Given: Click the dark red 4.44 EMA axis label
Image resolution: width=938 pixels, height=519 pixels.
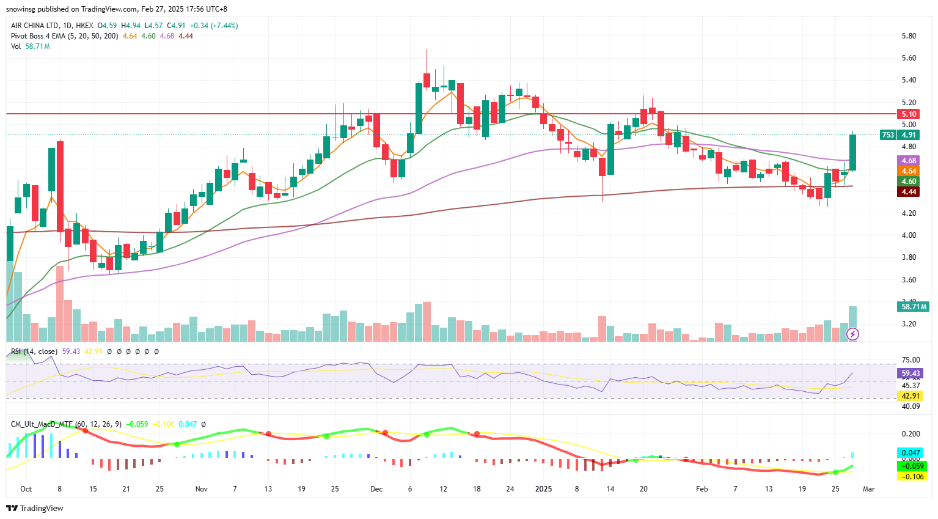Looking at the screenshot, I should pos(909,192).
